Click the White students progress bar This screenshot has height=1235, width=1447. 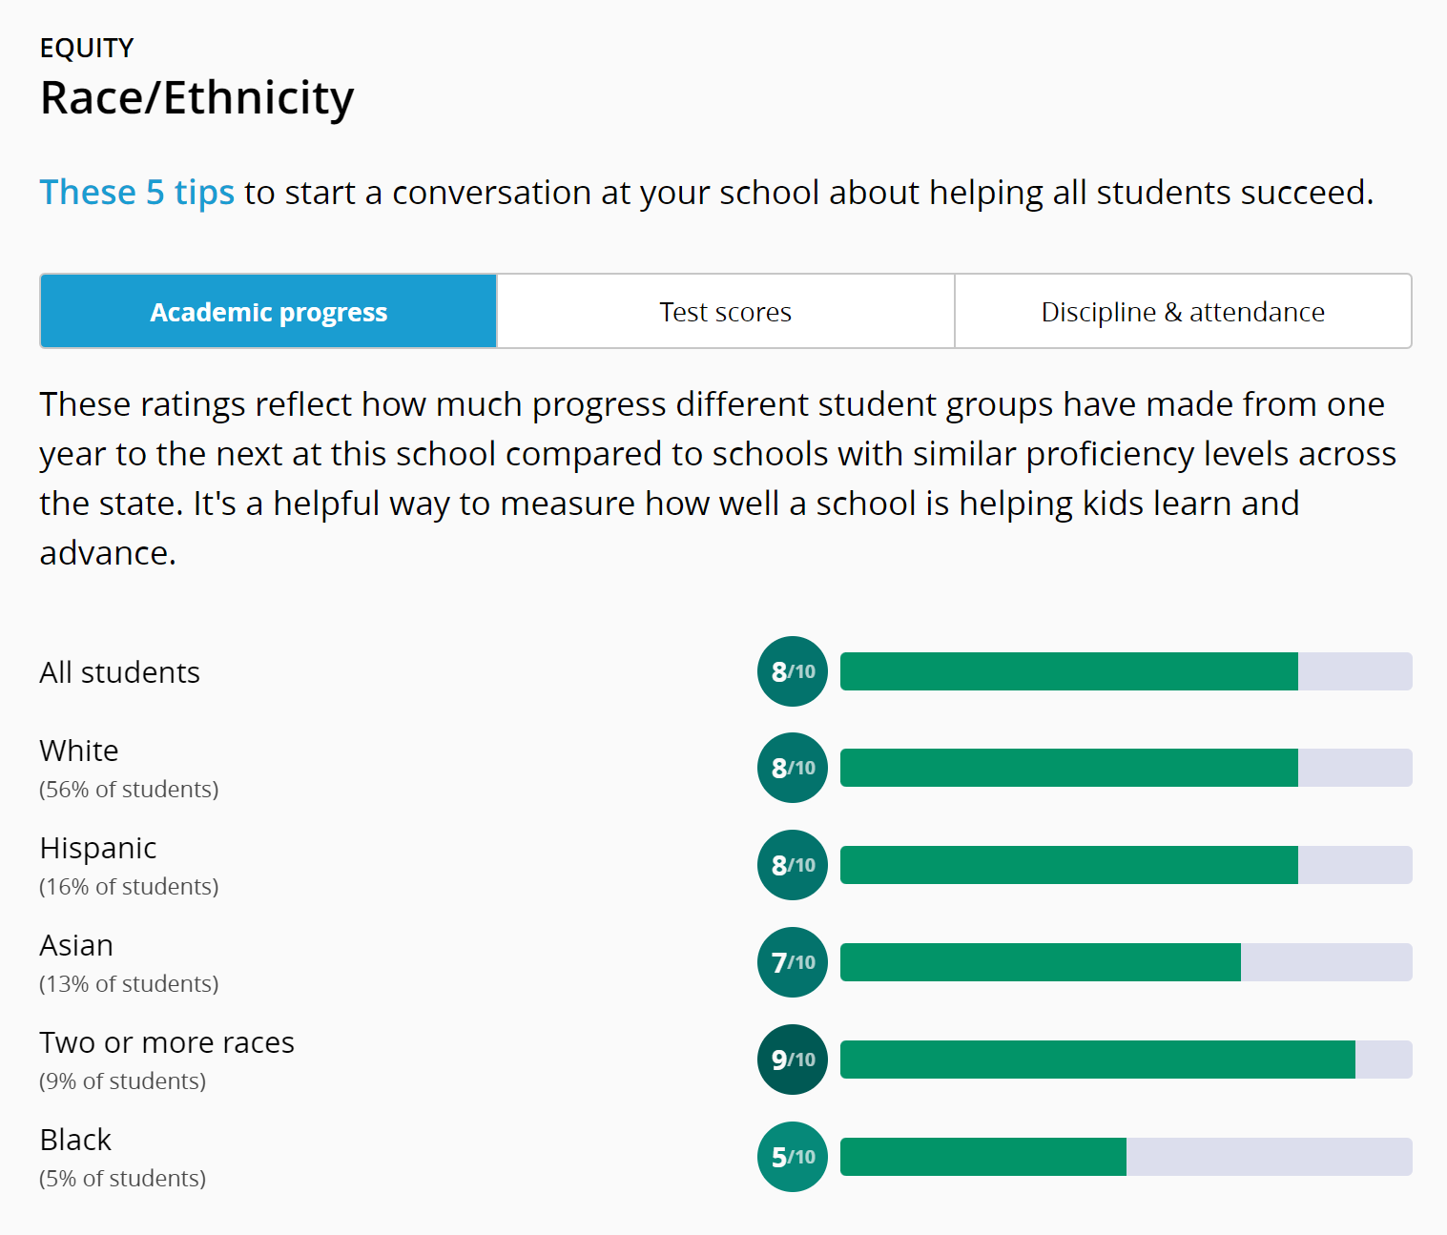(x=1126, y=768)
